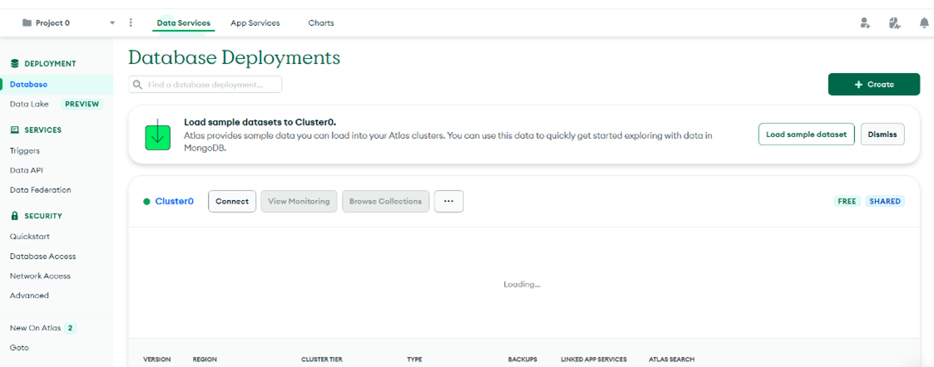Dismiss the sample dataset banner
The image size is (934, 367).
882,135
